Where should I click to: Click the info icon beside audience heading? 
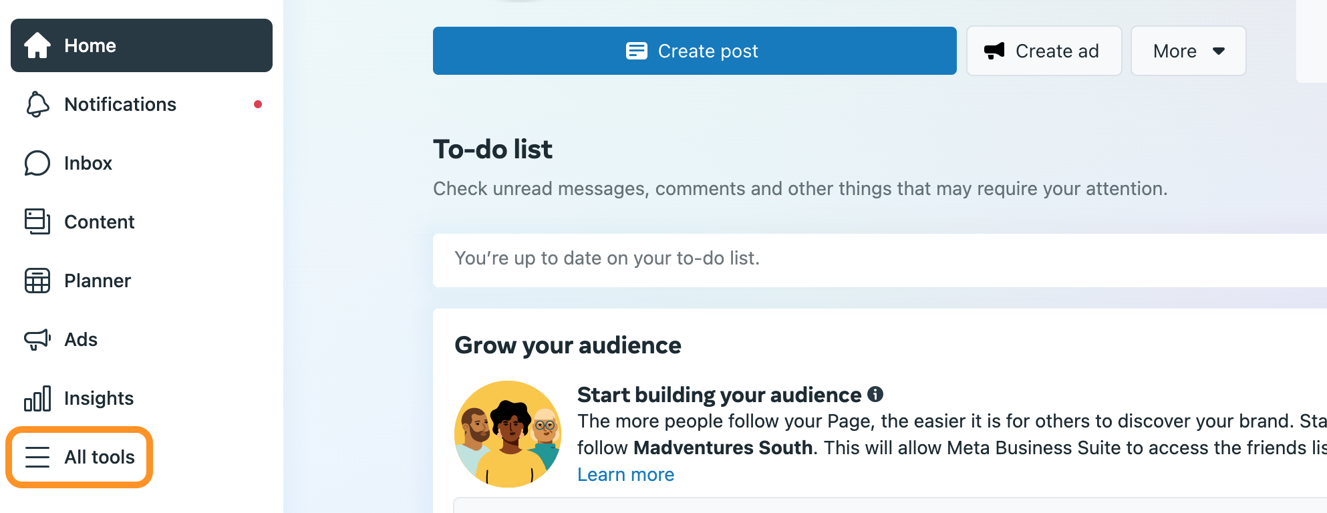tap(875, 395)
